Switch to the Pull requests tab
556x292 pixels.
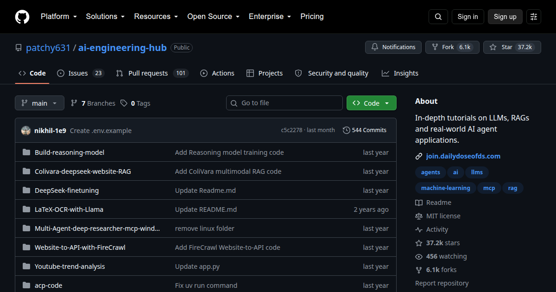pyautogui.click(x=152, y=73)
